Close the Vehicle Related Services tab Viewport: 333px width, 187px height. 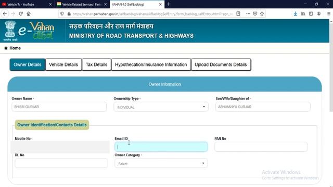pos(105,4)
